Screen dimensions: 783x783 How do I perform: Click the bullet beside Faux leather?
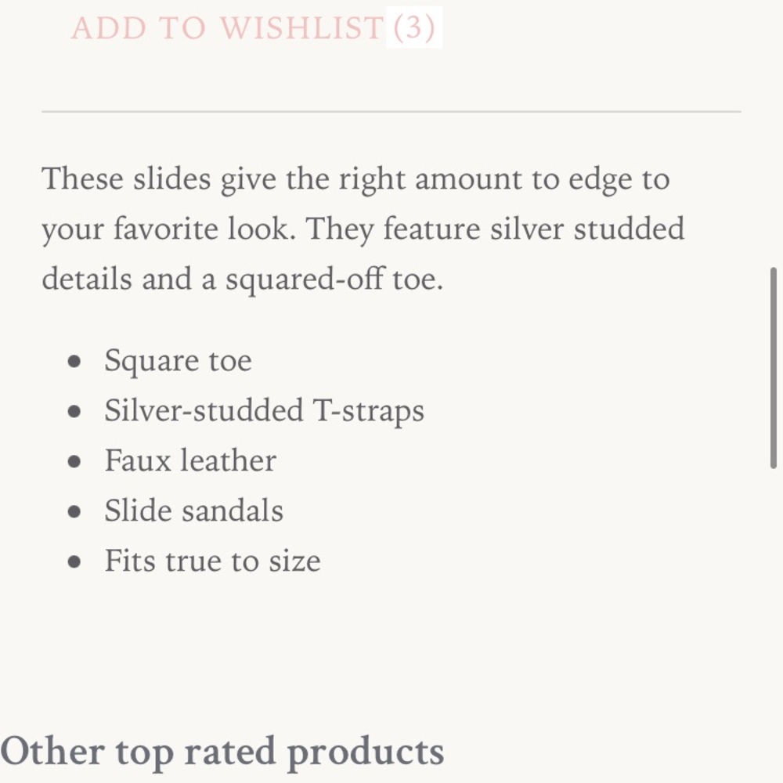click(x=75, y=462)
